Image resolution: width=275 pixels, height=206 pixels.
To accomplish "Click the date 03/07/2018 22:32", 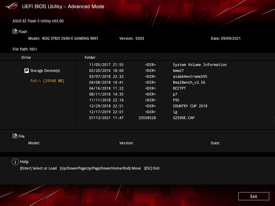I will [x=106, y=77].
